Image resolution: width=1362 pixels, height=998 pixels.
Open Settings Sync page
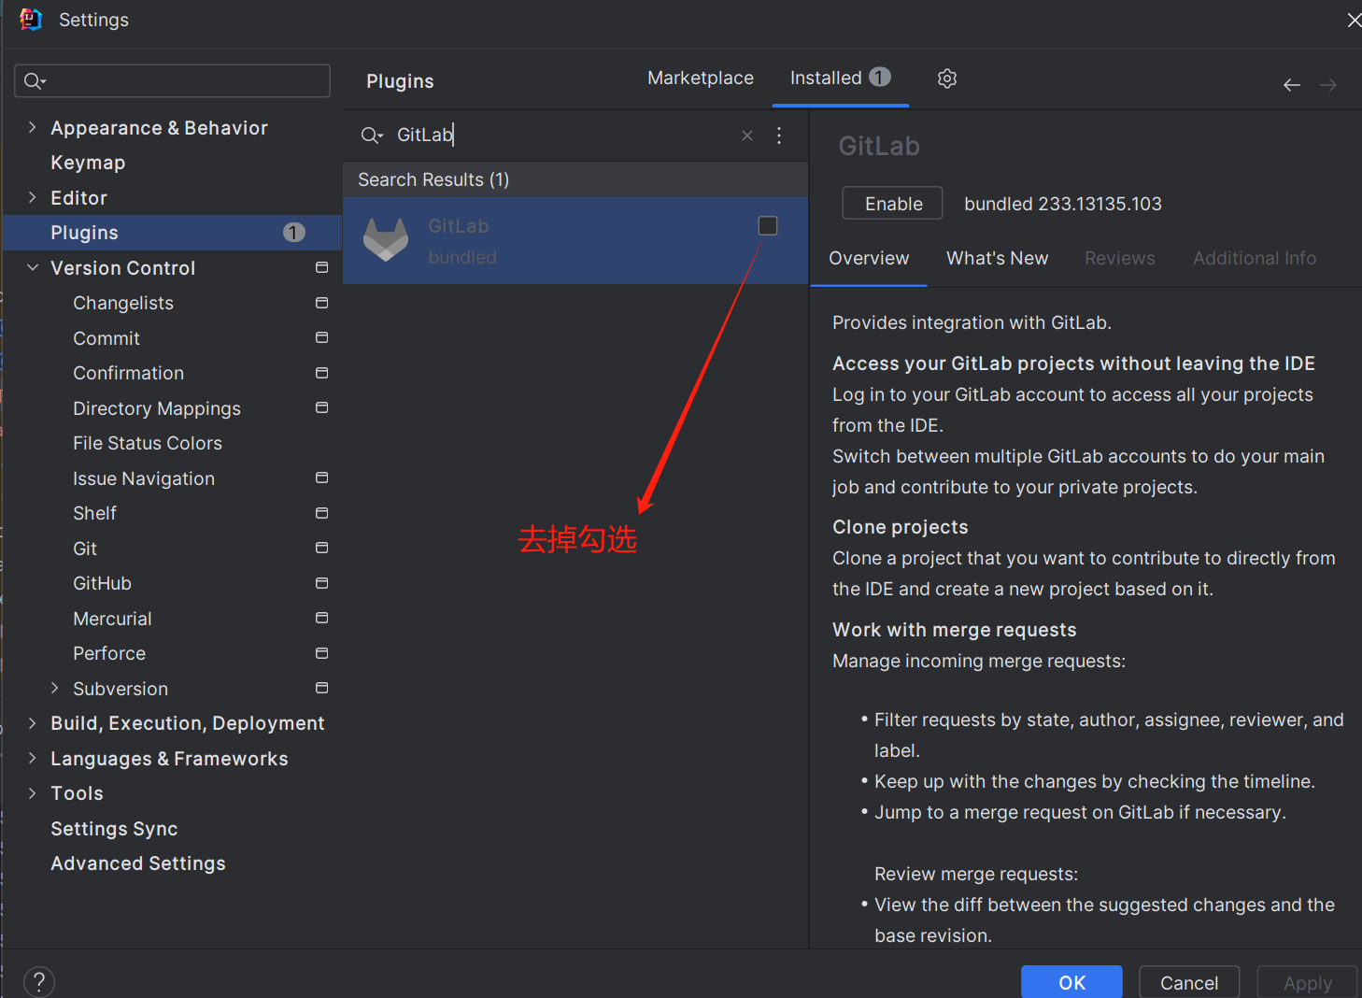(x=114, y=829)
